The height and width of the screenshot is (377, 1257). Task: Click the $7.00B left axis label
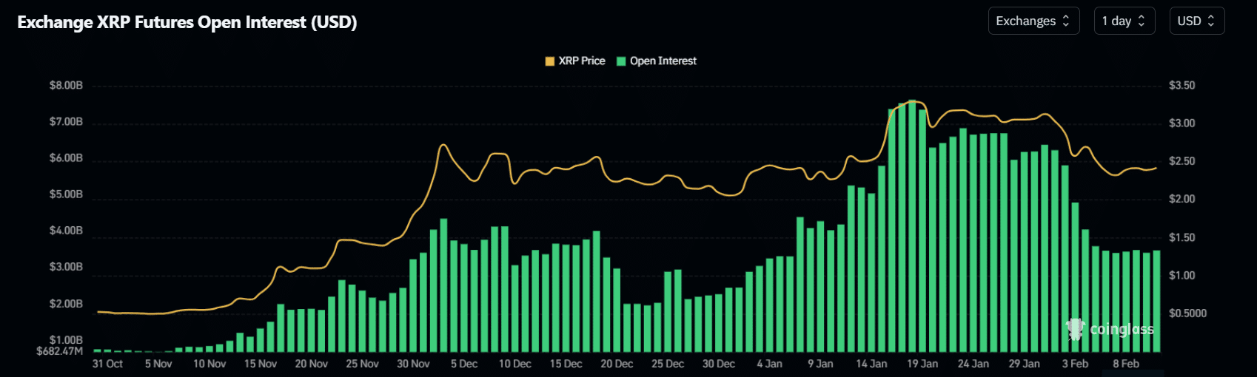pos(66,122)
